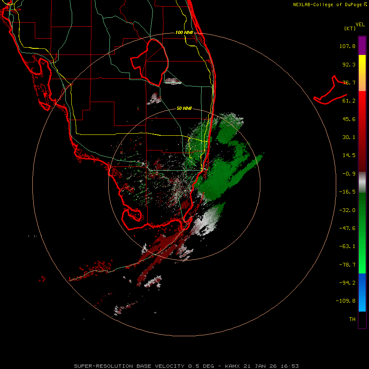Click the 61.2 velocity scale value
369x369 pixels.
[x=349, y=101]
